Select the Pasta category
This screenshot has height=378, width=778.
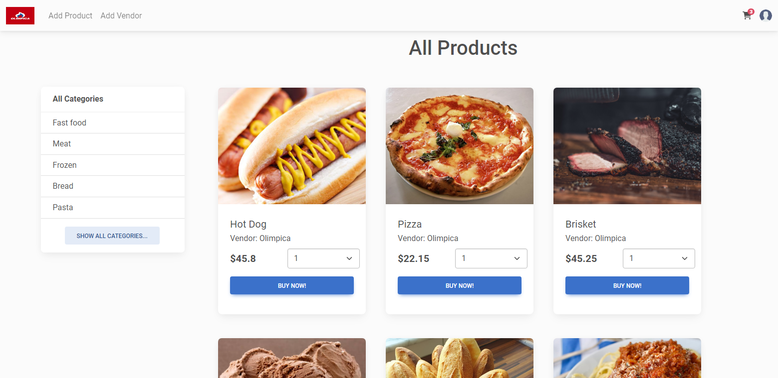click(x=63, y=207)
